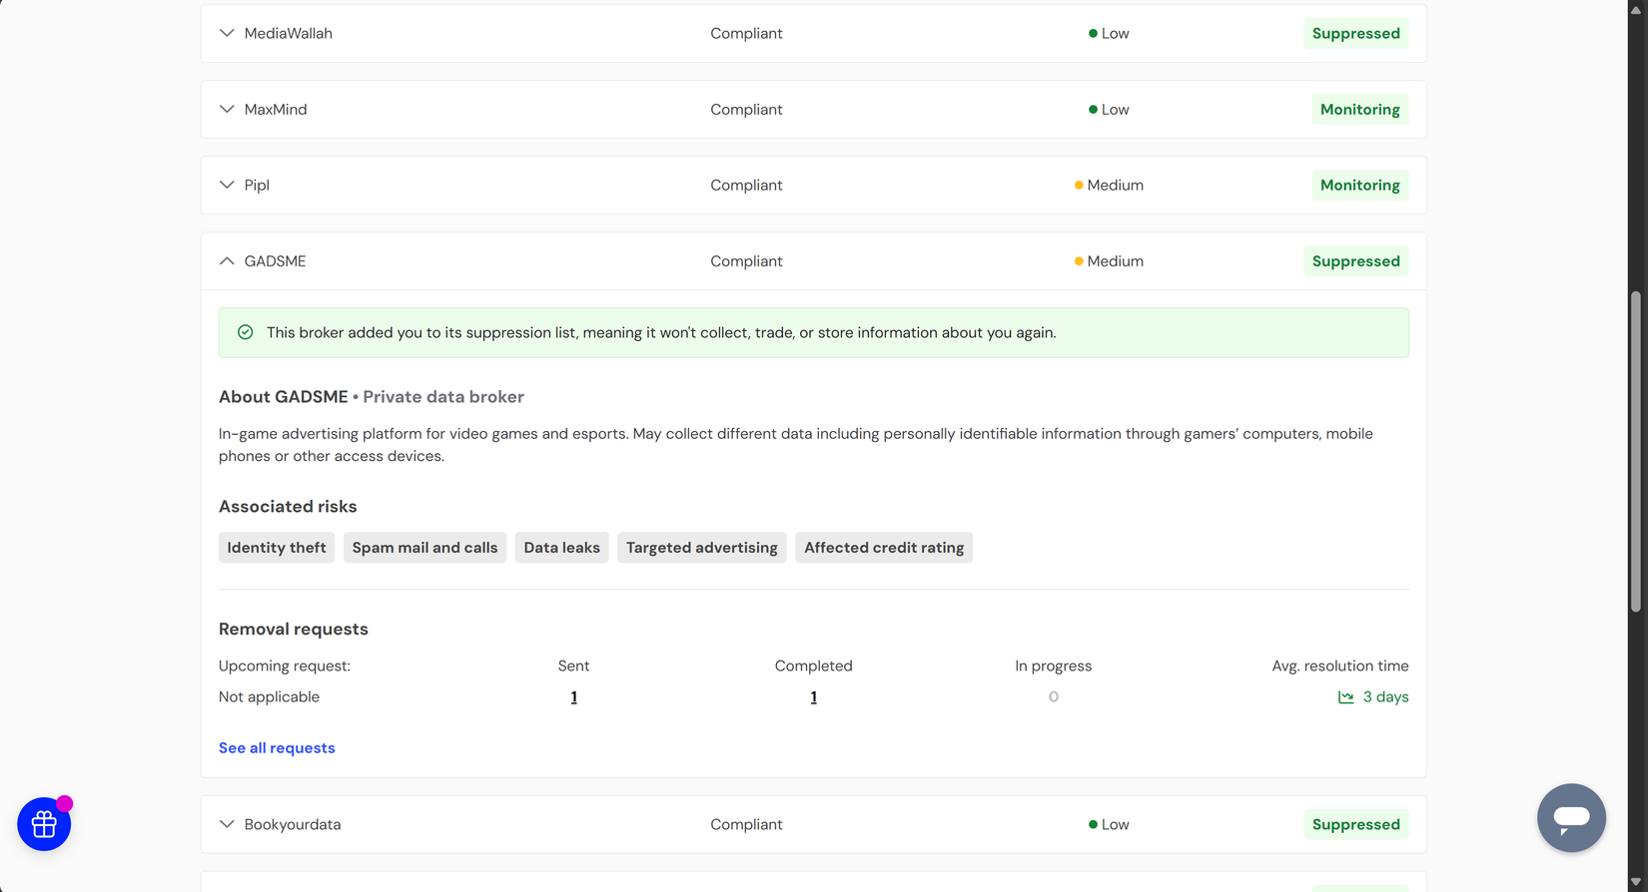The height and width of the screenshot is (892, 1648).
Task: Click the Spam mail and calls tag
Action: tap(424, 548)
